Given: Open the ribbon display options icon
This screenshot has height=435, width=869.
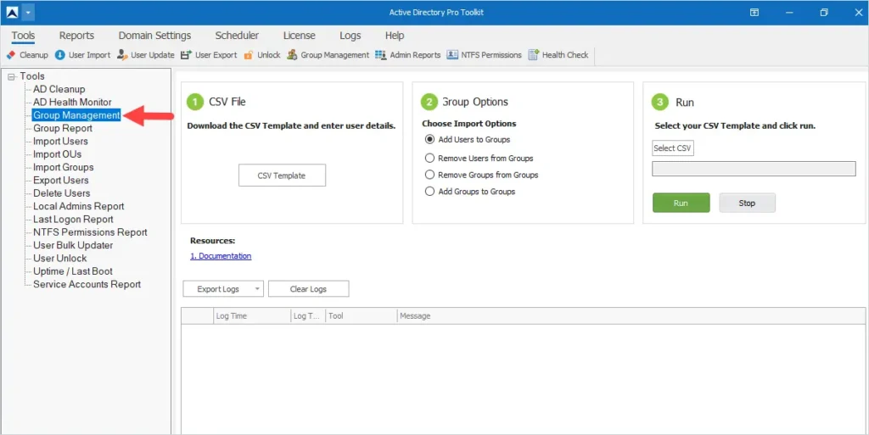Looking at the screenshot, I should 754,12.
